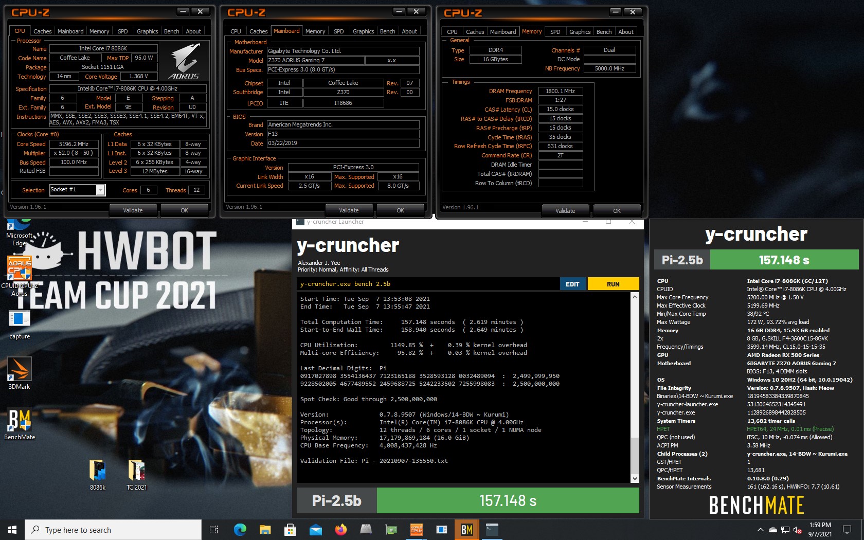864x540 pixels.
Task: Click Validate in first CPU-Z window
Action: click(x=133, y=210)
